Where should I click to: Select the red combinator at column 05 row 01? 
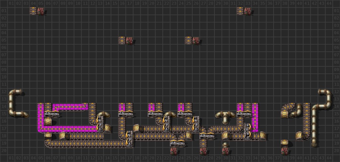click(41, 11)
